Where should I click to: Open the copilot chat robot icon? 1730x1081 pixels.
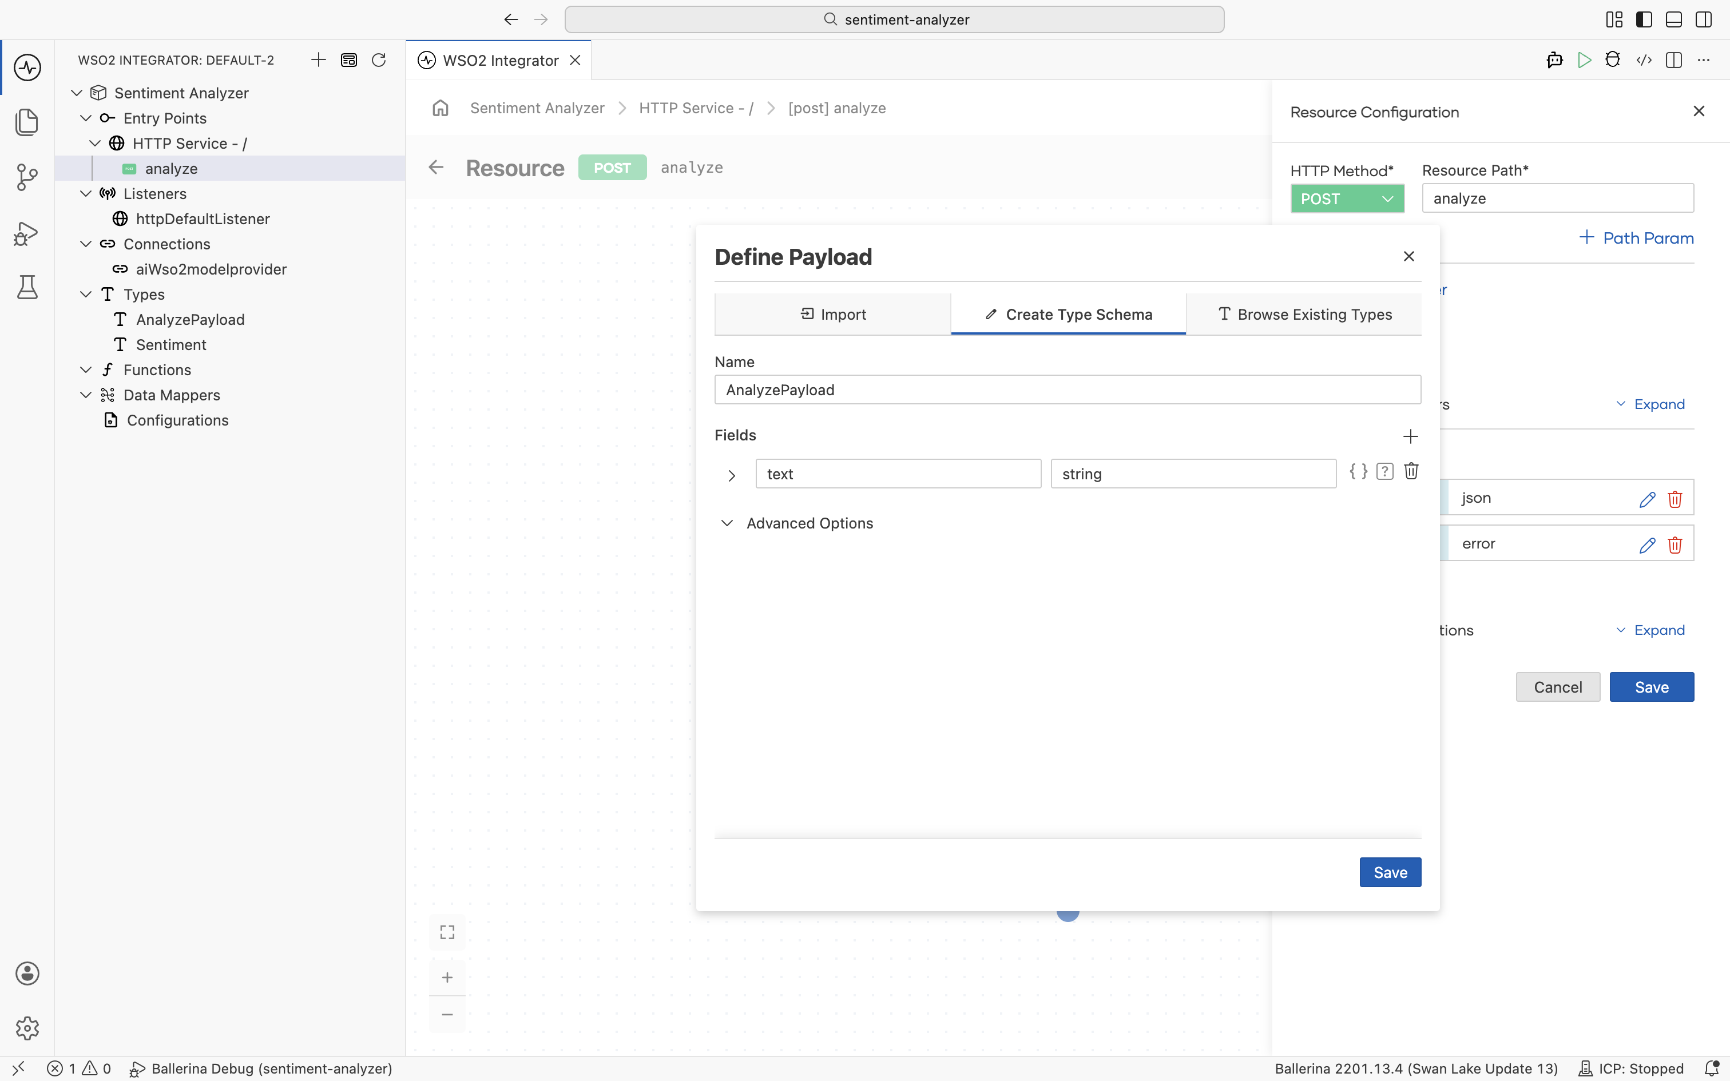point(1554,60)
